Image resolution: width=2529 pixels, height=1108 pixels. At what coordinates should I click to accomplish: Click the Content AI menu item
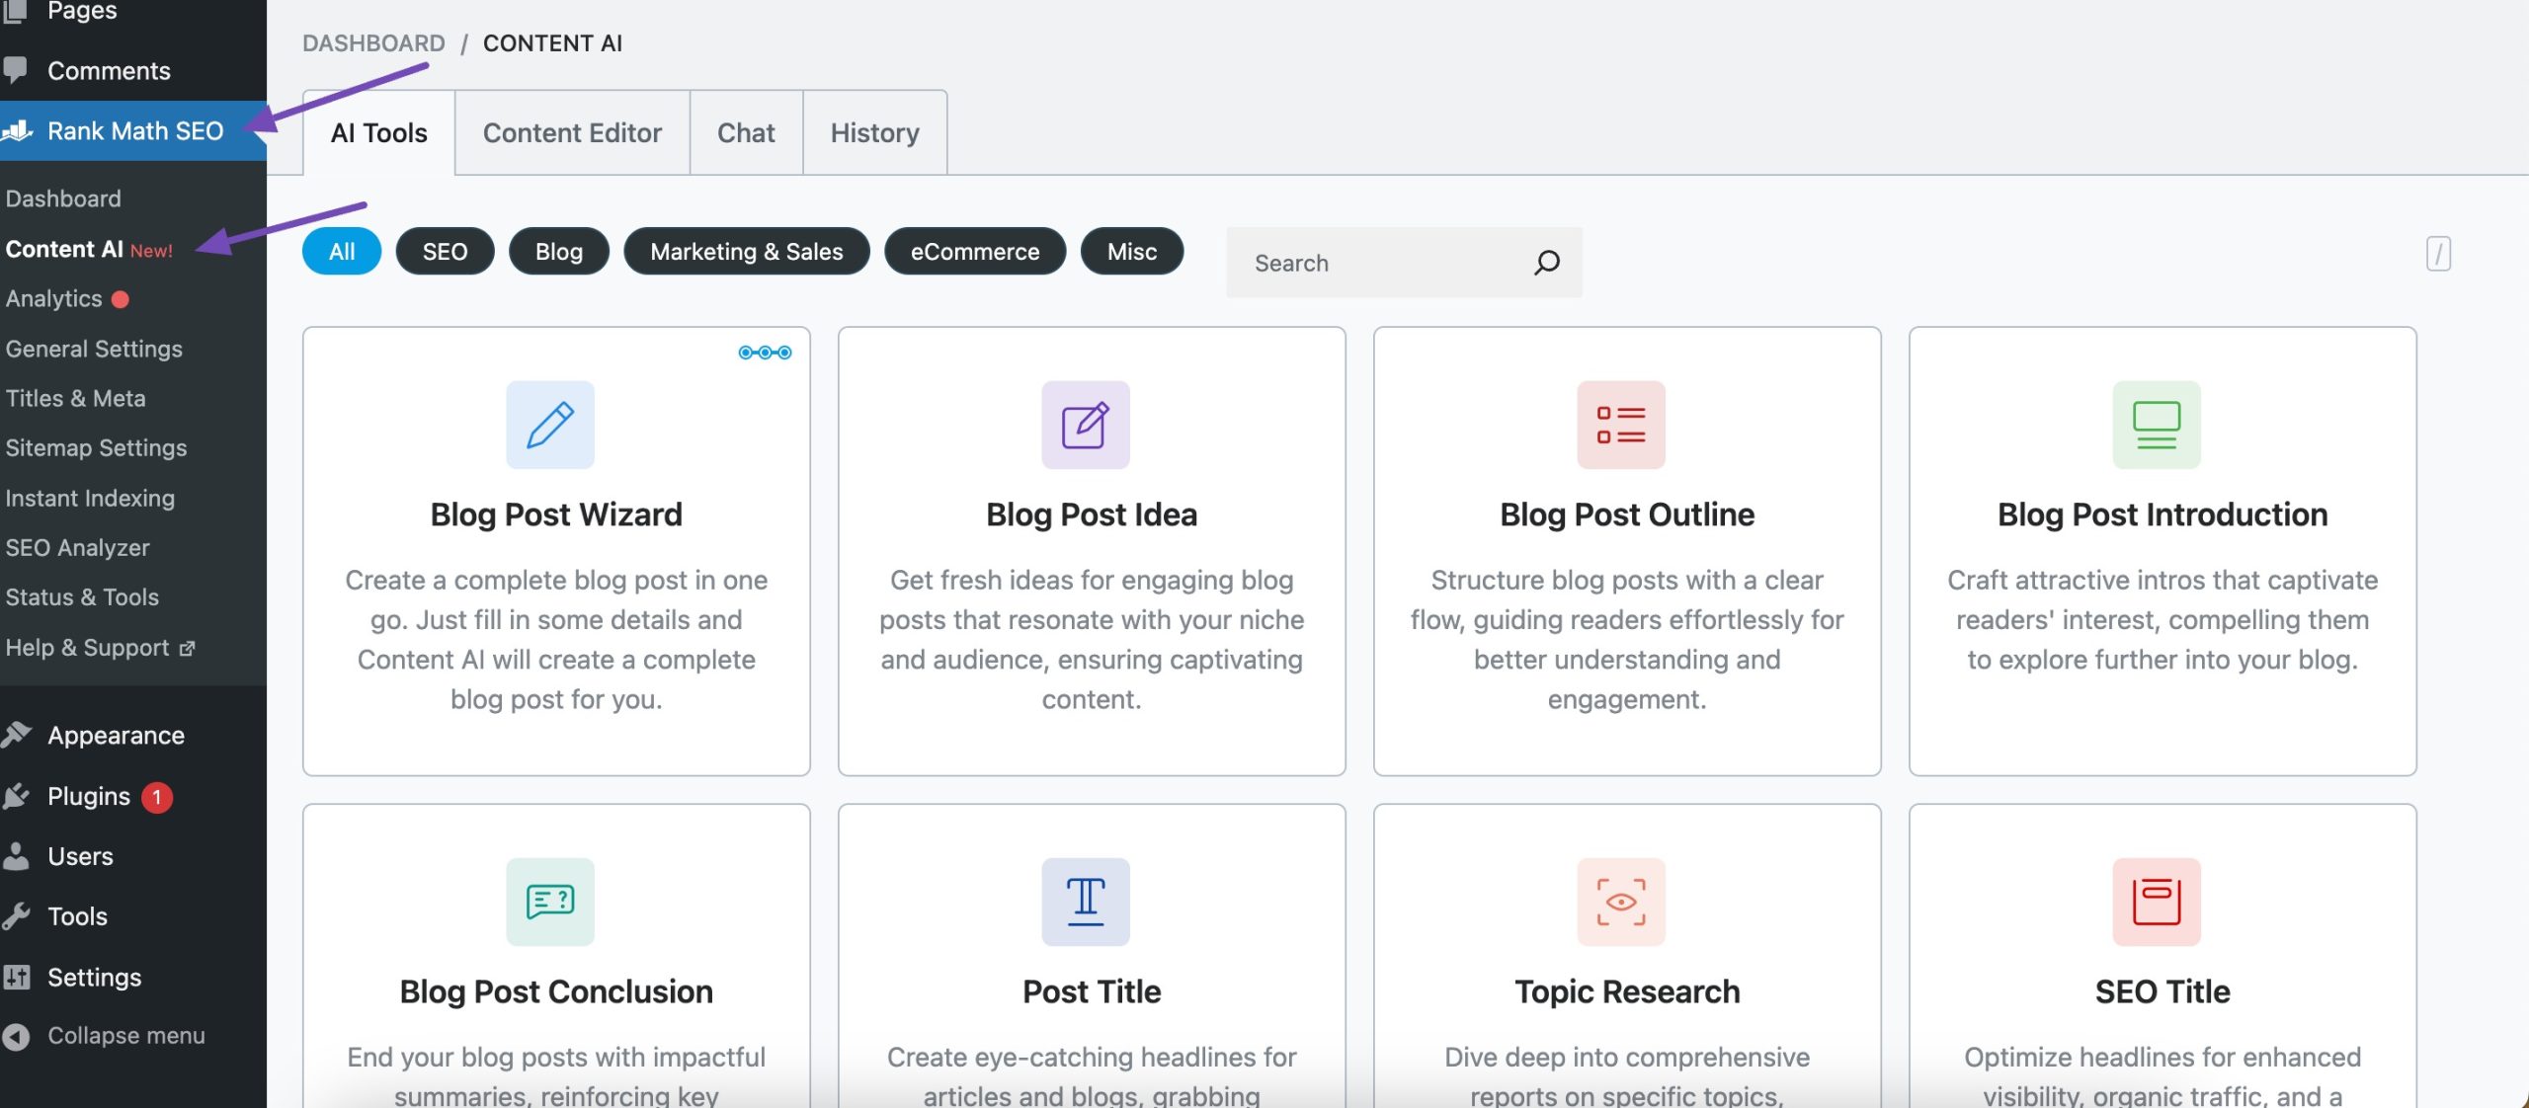click(x=87, y=249)
